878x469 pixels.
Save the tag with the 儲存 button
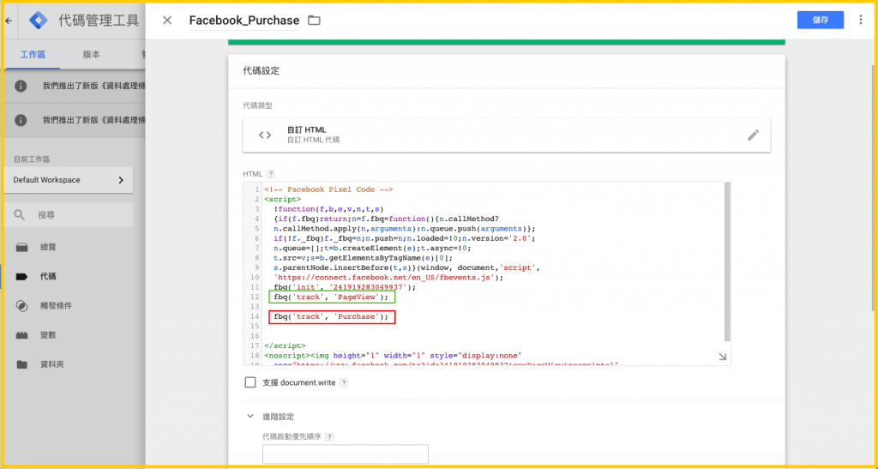[821, 20]
